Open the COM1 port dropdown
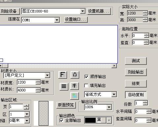 (x=57, y=20)
